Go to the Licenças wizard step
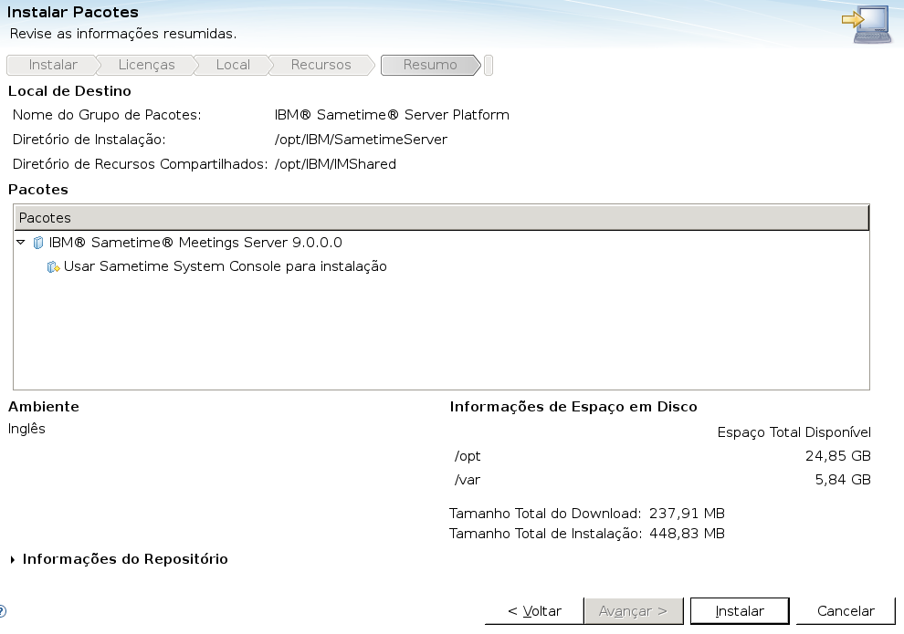 (x=146, y=65)
